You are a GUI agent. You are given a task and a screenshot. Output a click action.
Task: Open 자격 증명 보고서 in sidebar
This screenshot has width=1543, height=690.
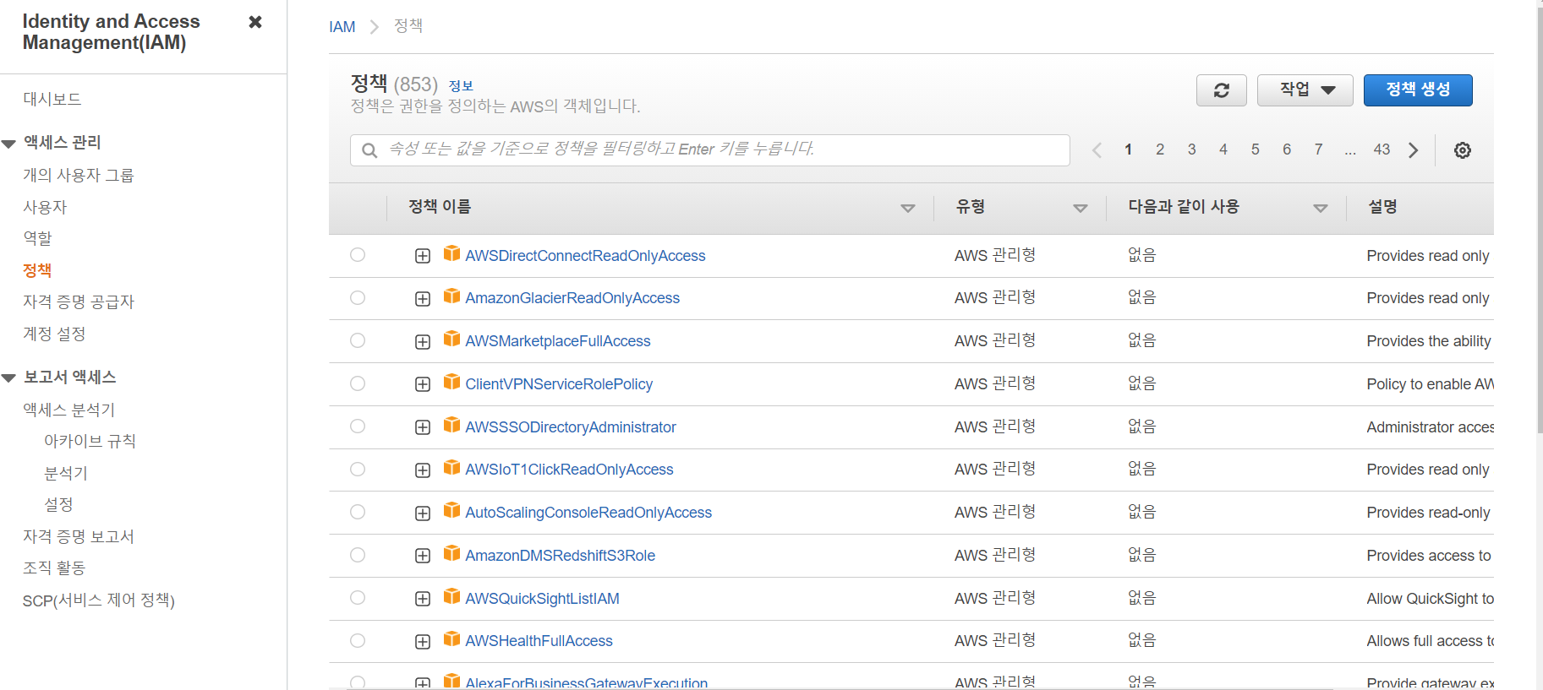[x=79, y=536]
